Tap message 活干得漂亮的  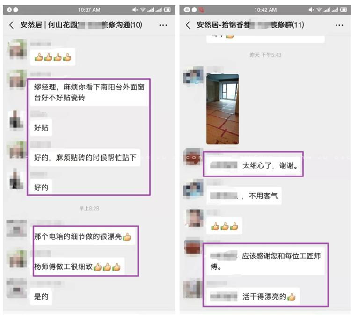pos(253,297)
